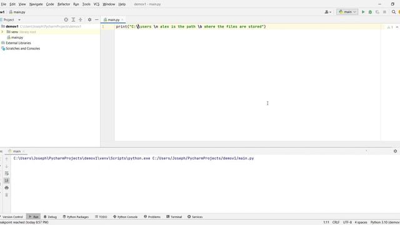Open the File menu
400x225 pixels.
click(x=4, y=4)
